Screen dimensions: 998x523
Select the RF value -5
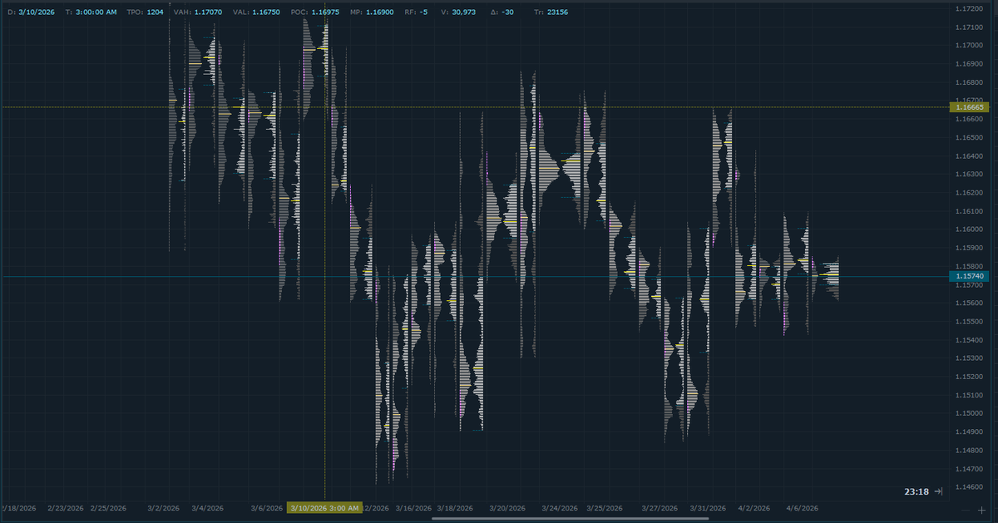click(422, 12)
